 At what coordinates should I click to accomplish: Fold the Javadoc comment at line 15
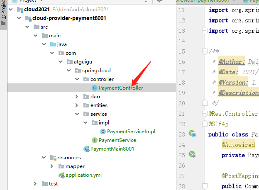click(x=205, y=51)
